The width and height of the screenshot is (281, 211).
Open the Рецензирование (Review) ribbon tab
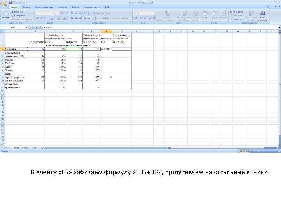[x=92, y=7]
